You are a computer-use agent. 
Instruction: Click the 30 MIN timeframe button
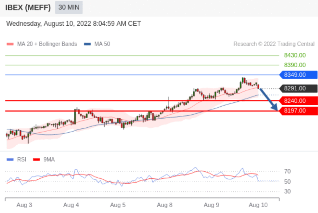coord(69,7)
